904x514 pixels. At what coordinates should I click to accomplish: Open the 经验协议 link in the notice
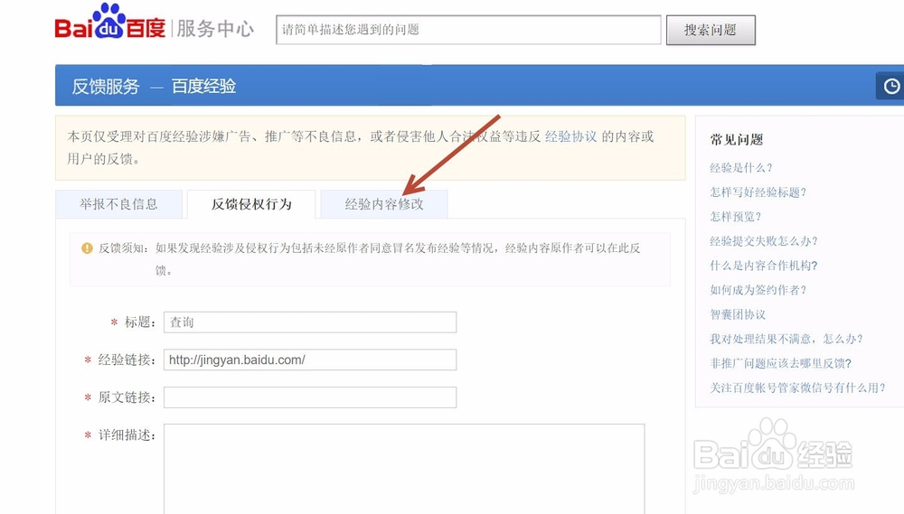(x=570, y=136)
